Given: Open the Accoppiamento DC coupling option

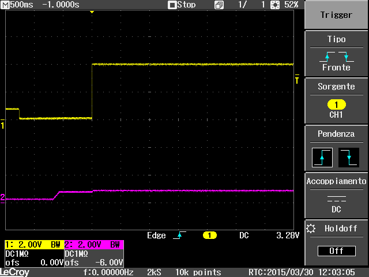Looking at the screenshot, I should 336,196.
